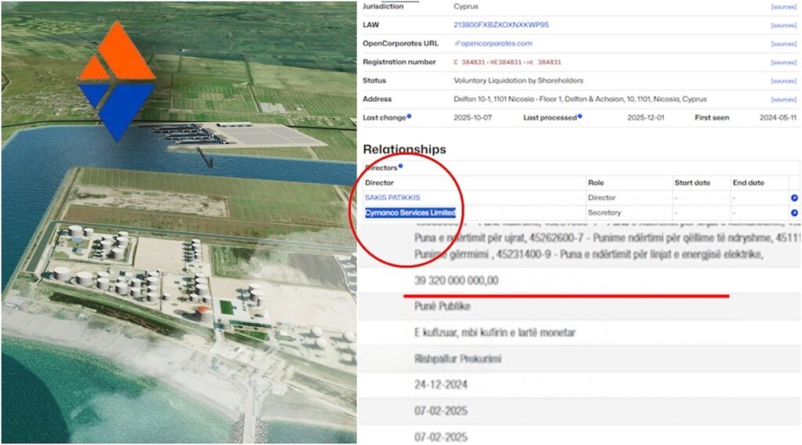Click the Status field label

click(374, 81)
